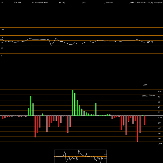Viewport: 163px width, 163px height.
Task: Click the MR axis label 80
Action: click(159, 97)
